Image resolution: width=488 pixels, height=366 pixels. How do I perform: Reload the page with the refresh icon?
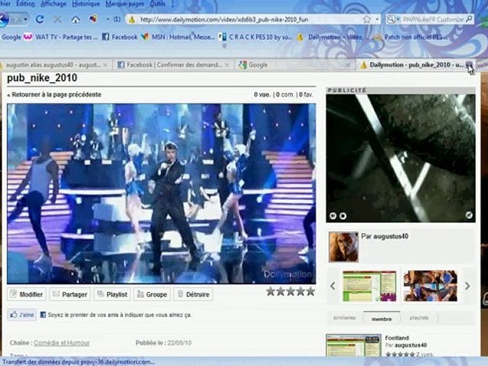[x=40, y=20]
